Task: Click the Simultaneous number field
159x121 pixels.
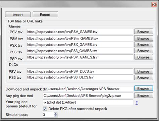Action: (48, 115)
